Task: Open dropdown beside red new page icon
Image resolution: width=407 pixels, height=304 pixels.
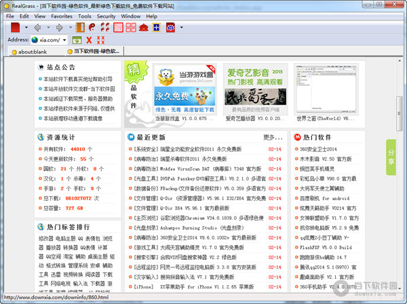Action: pos(26,27)
